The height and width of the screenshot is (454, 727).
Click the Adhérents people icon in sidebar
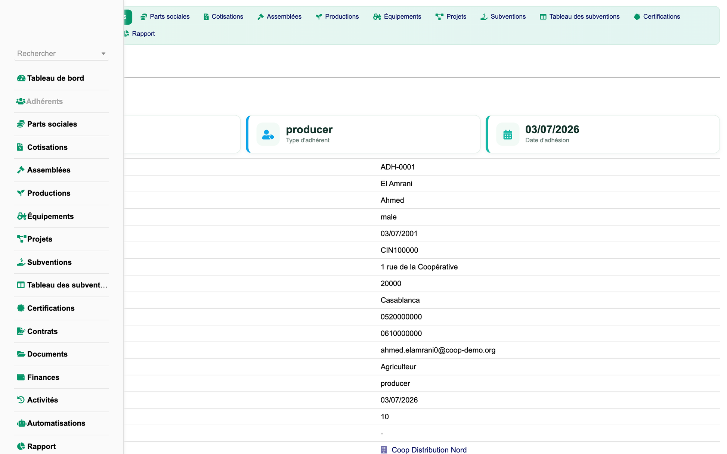pos(21,101)
